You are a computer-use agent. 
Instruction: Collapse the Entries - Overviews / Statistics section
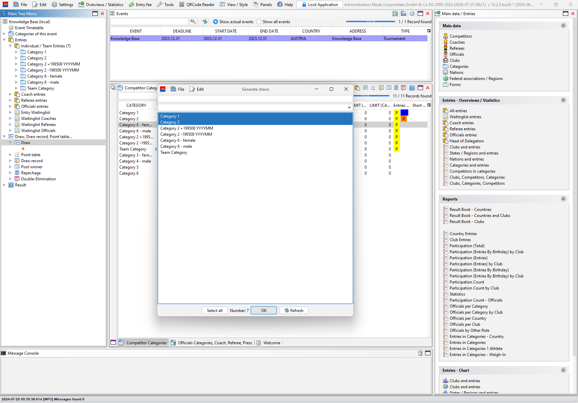click(563, 100)
